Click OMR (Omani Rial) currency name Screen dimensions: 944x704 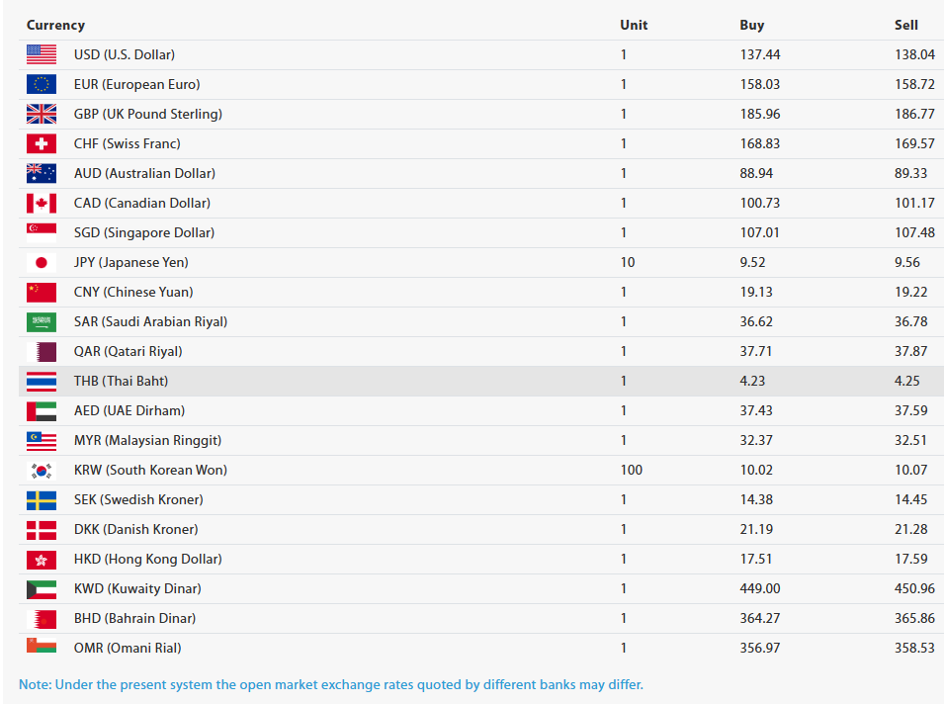(128, 648)
